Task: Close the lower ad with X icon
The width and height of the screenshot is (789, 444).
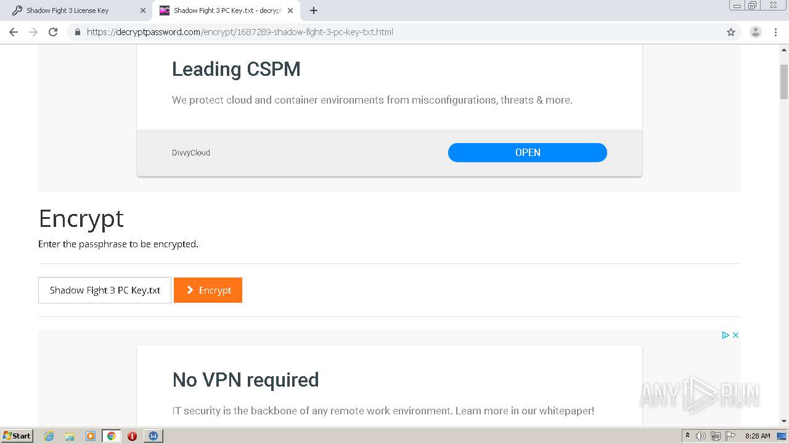Action: (x=735, y=335)
